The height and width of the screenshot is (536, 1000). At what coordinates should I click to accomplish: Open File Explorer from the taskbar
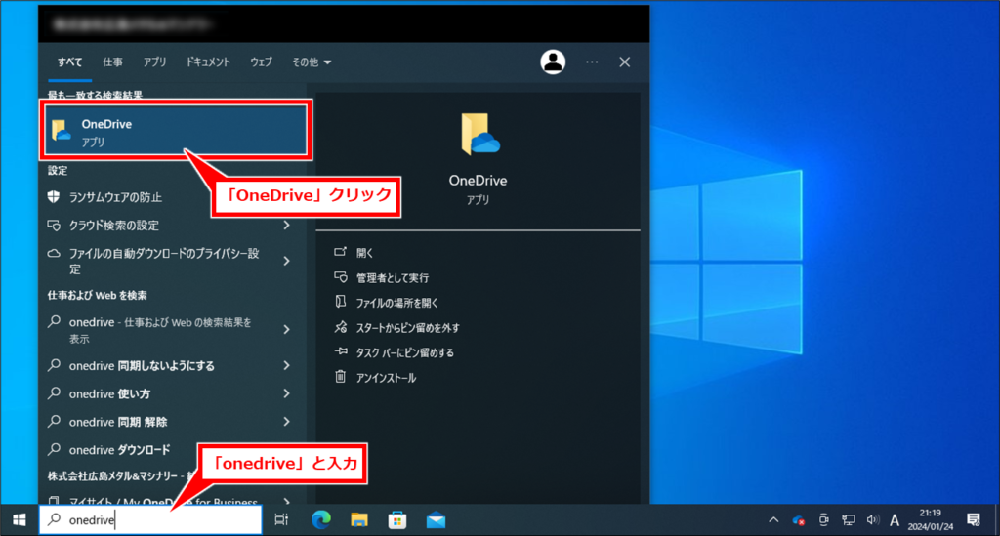[x=359, y=520]
